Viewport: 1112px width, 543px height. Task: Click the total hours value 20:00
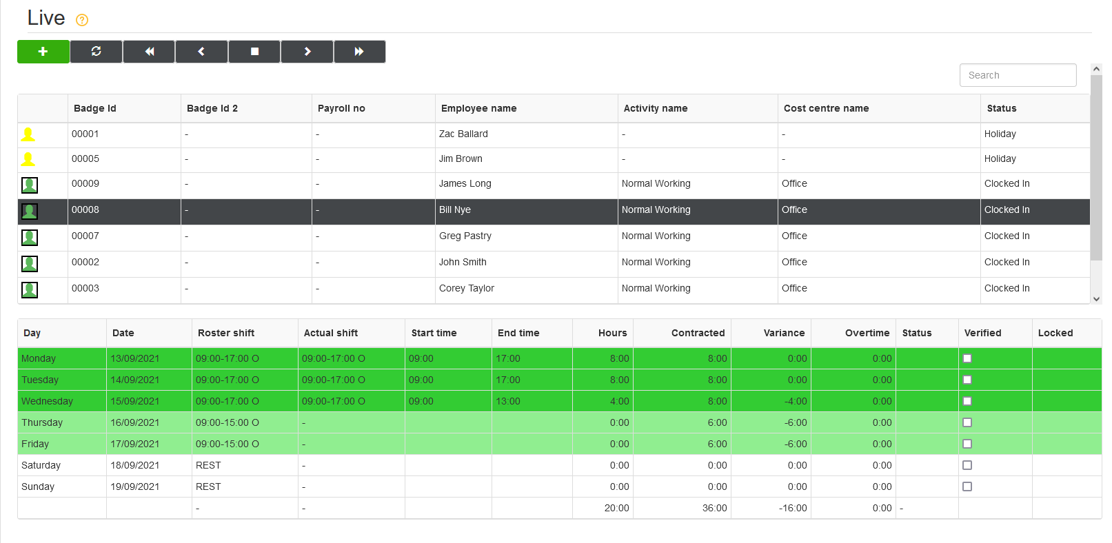617,509
